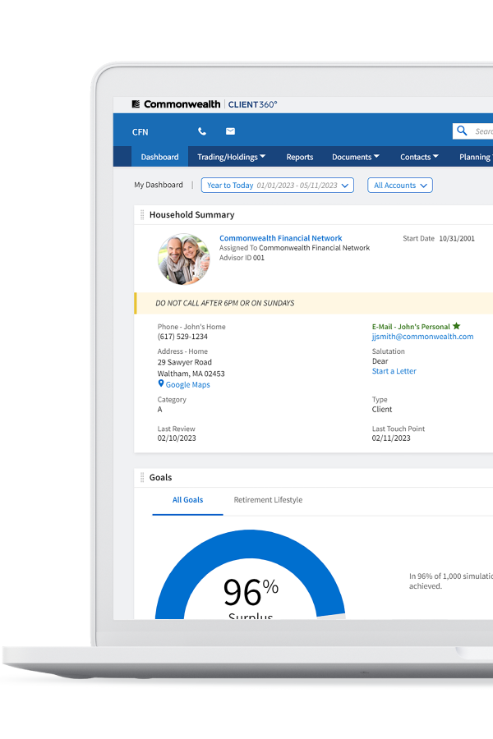Open the Commonwealth Financial Network household link
The height and width of the screenshot is (739, 493).
[281, 238]
